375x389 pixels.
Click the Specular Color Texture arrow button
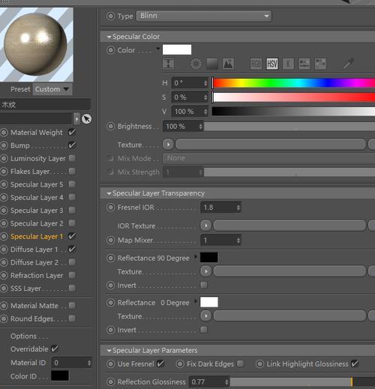168,145
